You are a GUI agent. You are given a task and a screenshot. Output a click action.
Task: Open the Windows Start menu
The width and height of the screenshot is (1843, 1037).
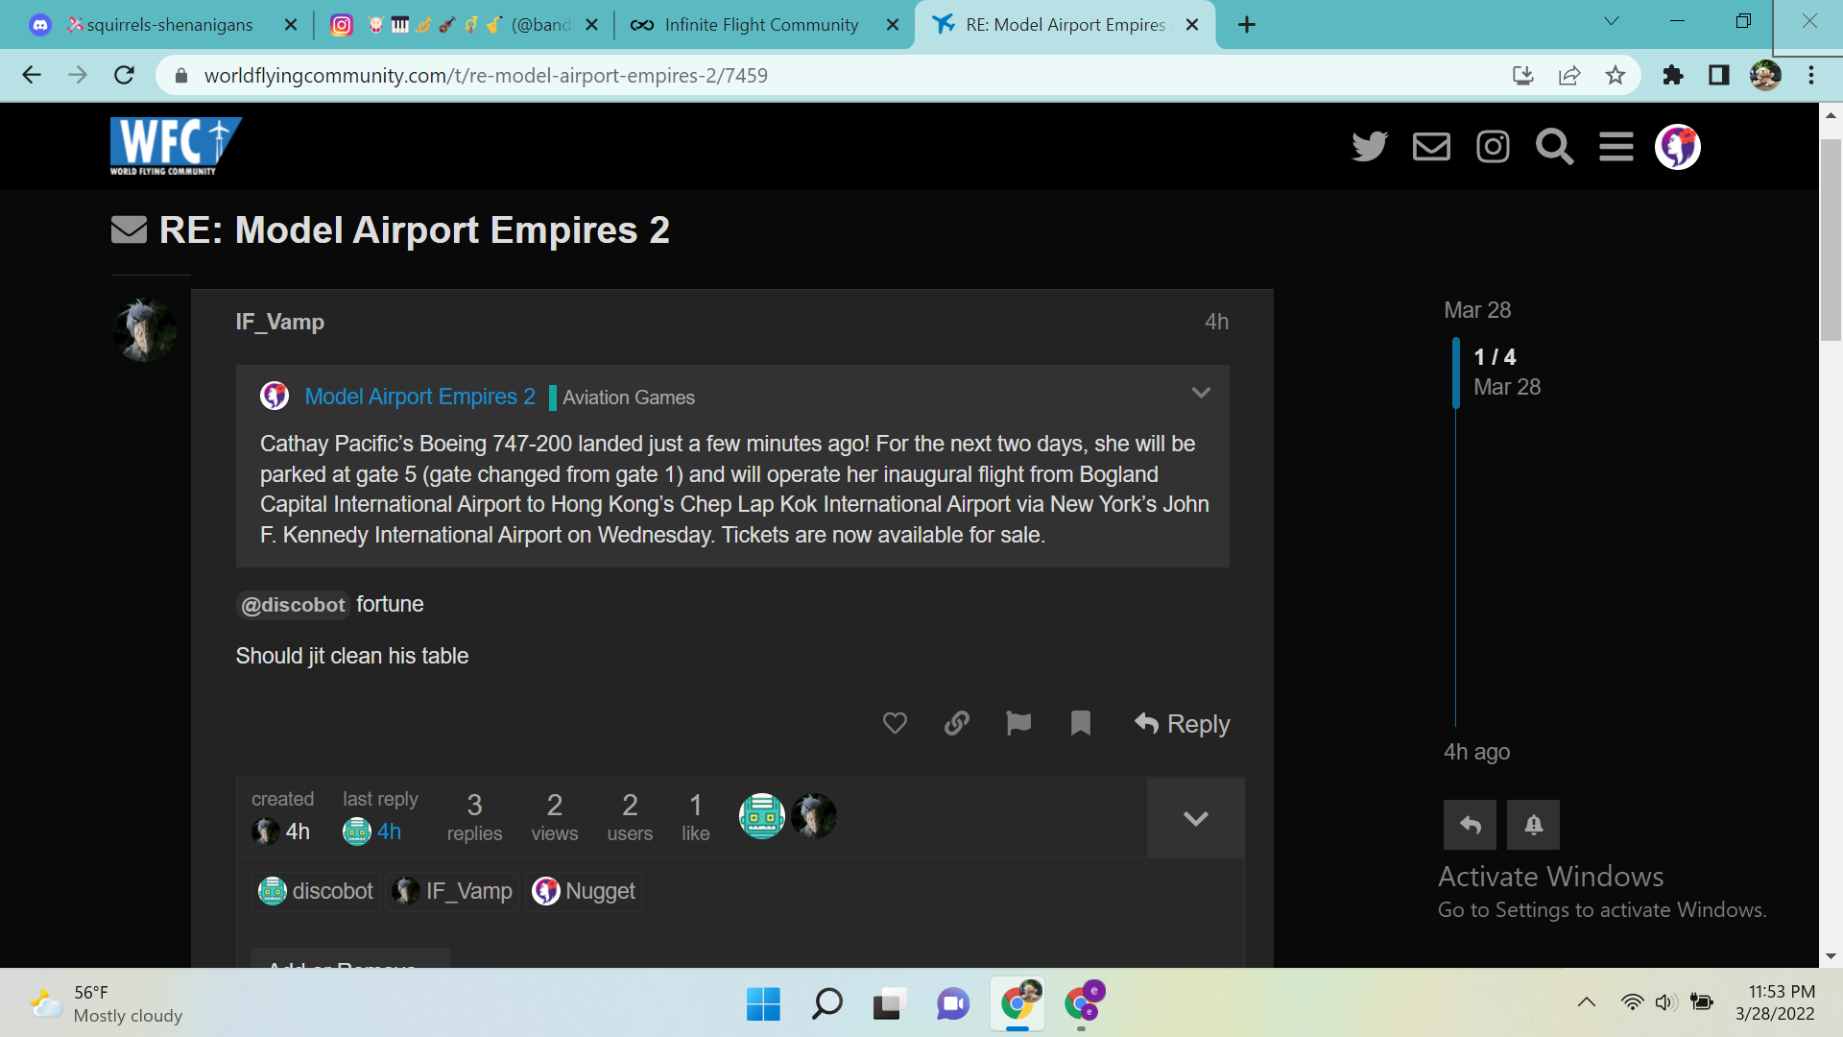pyautogui.click(x=763, y=1004)
